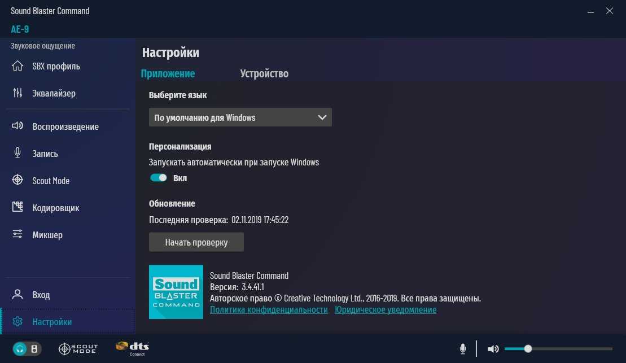
Task: Click the DTS Connect logo
Action: point(133,349)
